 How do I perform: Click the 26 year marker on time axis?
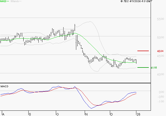(x=138, y=114)
